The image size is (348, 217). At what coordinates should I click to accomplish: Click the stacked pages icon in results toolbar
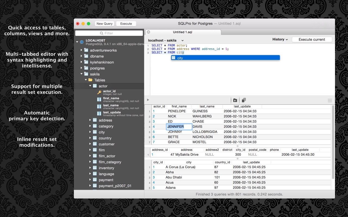pyautogui.click(x=244, y=100)
